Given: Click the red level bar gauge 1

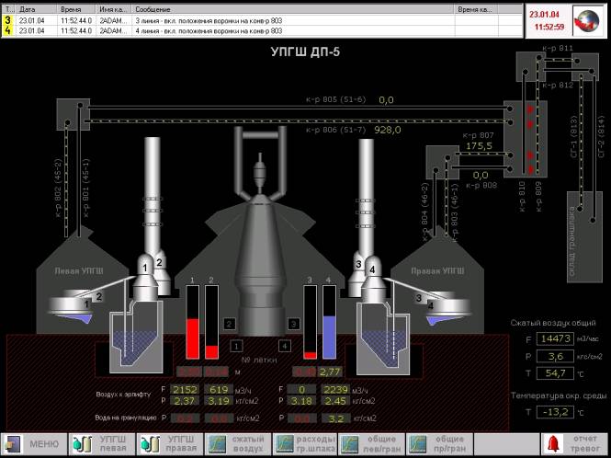Looking at the screenshot, I should click(x=193, y=322).
